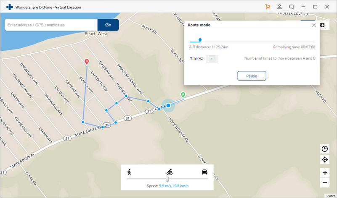Click the 'Route mode' panel title
Viewport: 337px width, 198px height.
tap(199, 25)
